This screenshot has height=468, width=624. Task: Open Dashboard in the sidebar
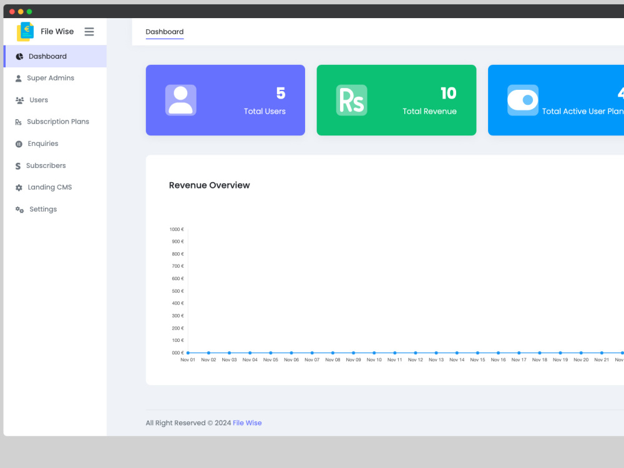coord(55,56)
